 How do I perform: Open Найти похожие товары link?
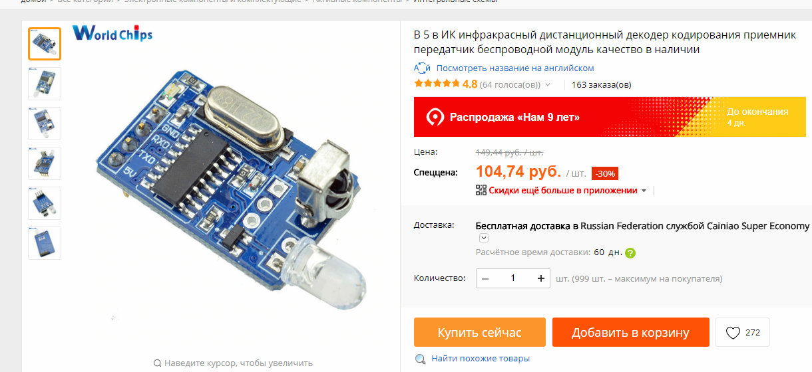(481, 359)
